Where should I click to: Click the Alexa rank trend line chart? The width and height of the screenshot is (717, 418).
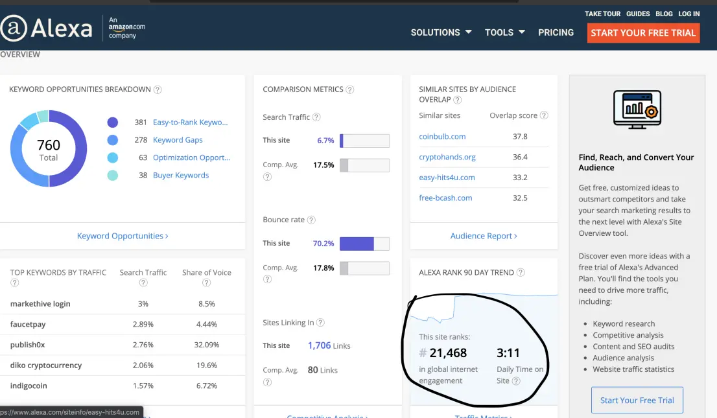click(484, 307)
